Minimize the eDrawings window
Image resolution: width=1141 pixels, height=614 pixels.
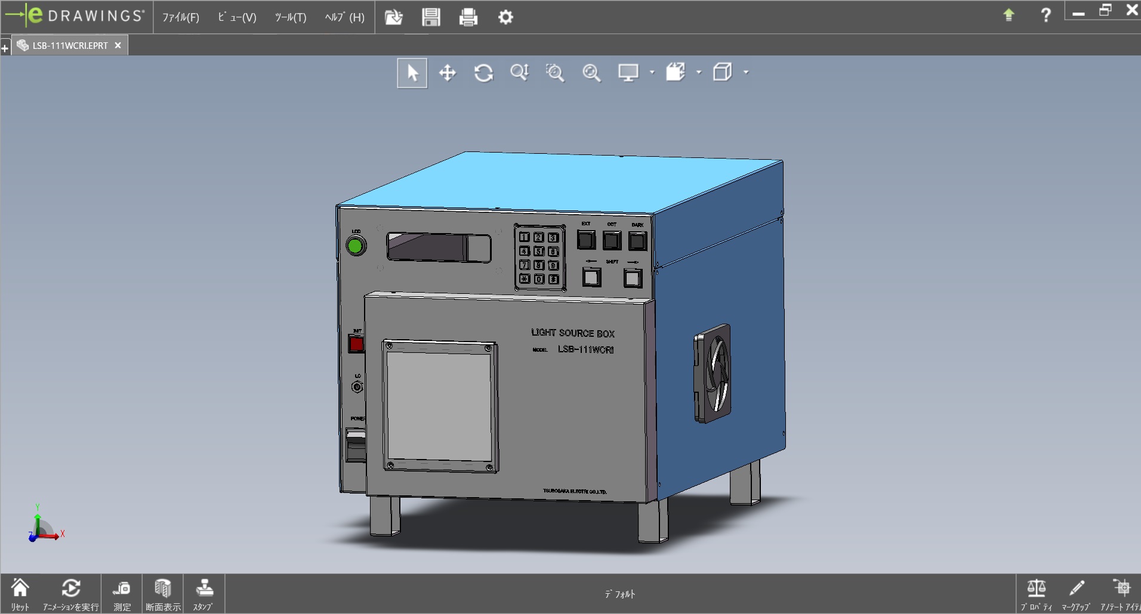tap(1078, 12)
